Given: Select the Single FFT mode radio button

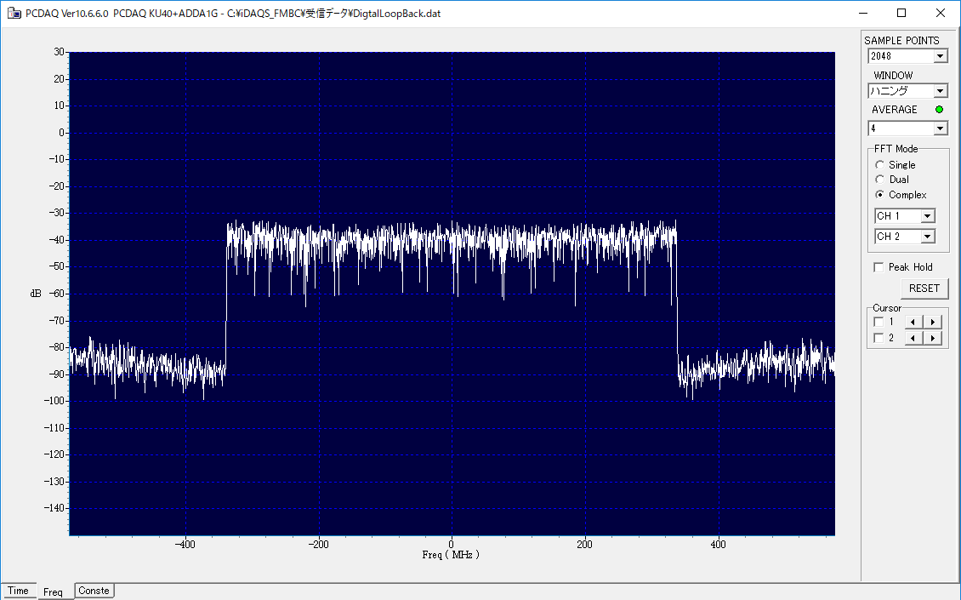Looking at the screenshot, I should 880,165.
